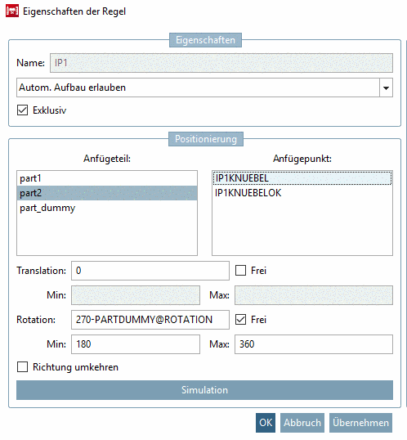The height and width of the screenshot is (440, 407).
Task: Click the Anfügepunkt column label
Action: (x=302, y=159)
